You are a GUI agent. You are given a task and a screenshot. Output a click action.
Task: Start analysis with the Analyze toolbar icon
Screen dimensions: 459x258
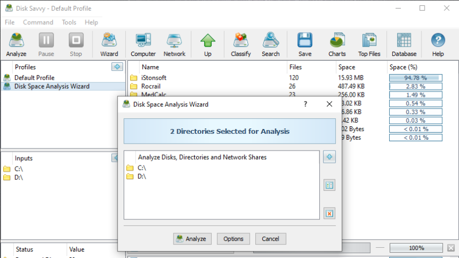point(16,45)
